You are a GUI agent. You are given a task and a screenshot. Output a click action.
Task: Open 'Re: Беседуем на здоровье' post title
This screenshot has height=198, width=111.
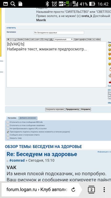point(42,154)
